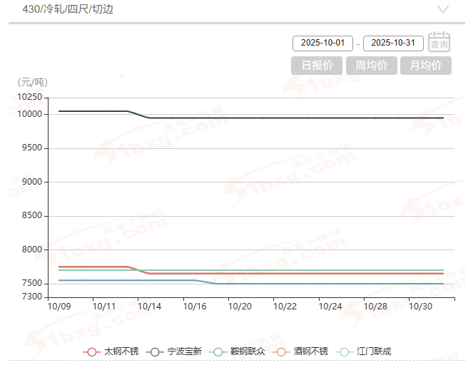Open the start date field 2025-10-01

(323, 43)
